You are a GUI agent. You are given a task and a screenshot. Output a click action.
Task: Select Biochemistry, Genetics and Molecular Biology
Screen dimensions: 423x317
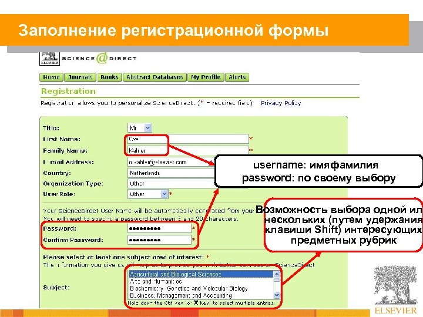[201, 288]
